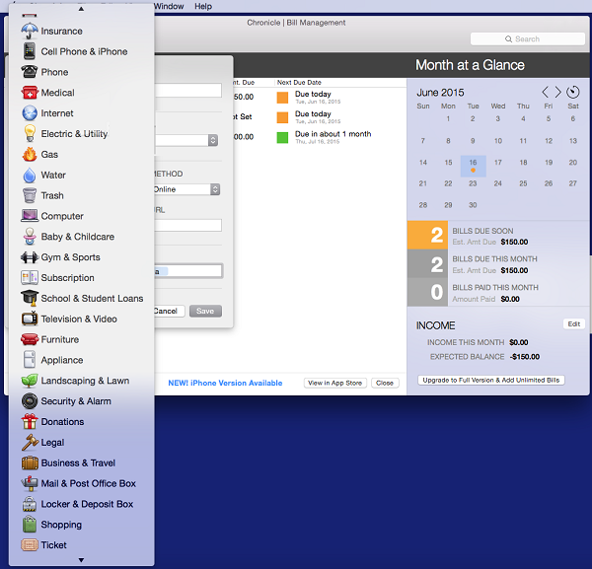Screen dimensions: 592x569
Task: Choose the Water droplet icon
Action: click(30, 176)
